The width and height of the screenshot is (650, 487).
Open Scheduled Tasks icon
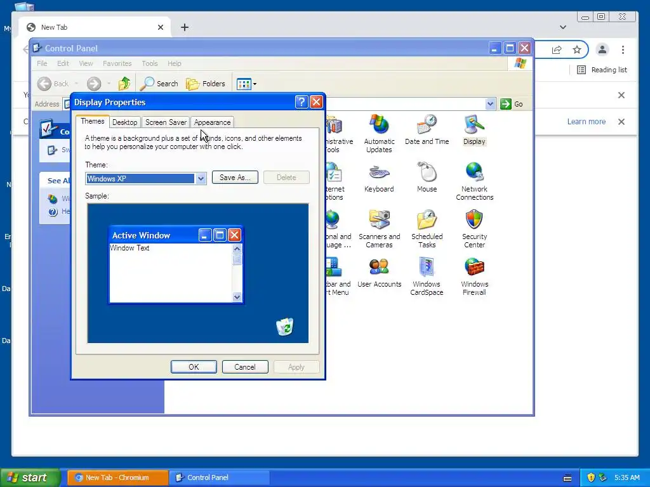click(x=427, y=229)
